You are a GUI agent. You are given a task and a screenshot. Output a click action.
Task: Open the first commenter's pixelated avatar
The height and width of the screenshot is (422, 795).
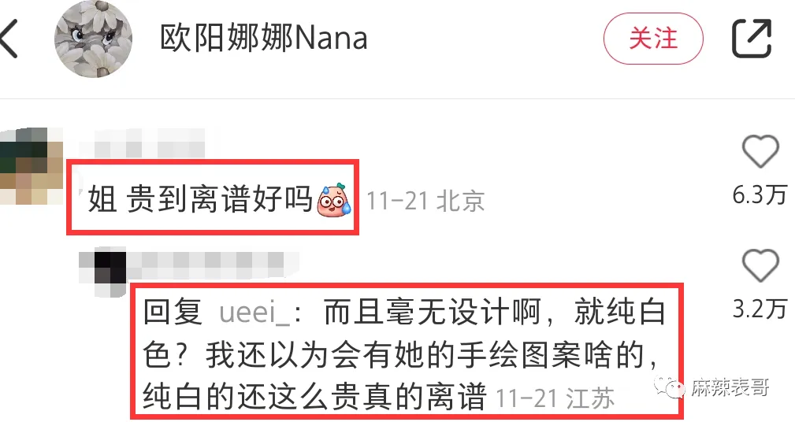coord(32,165)
